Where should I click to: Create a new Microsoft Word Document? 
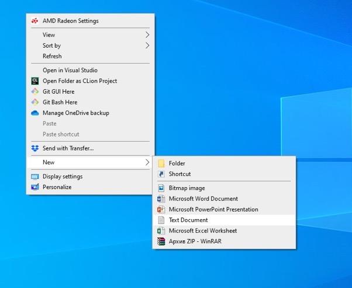(x=224, y=199)
